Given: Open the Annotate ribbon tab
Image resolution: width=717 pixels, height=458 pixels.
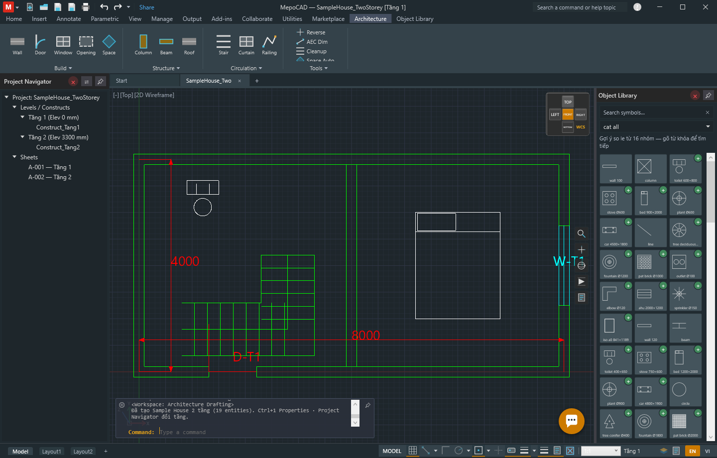Looking at the screenshot, I should (x=69, y=19).
